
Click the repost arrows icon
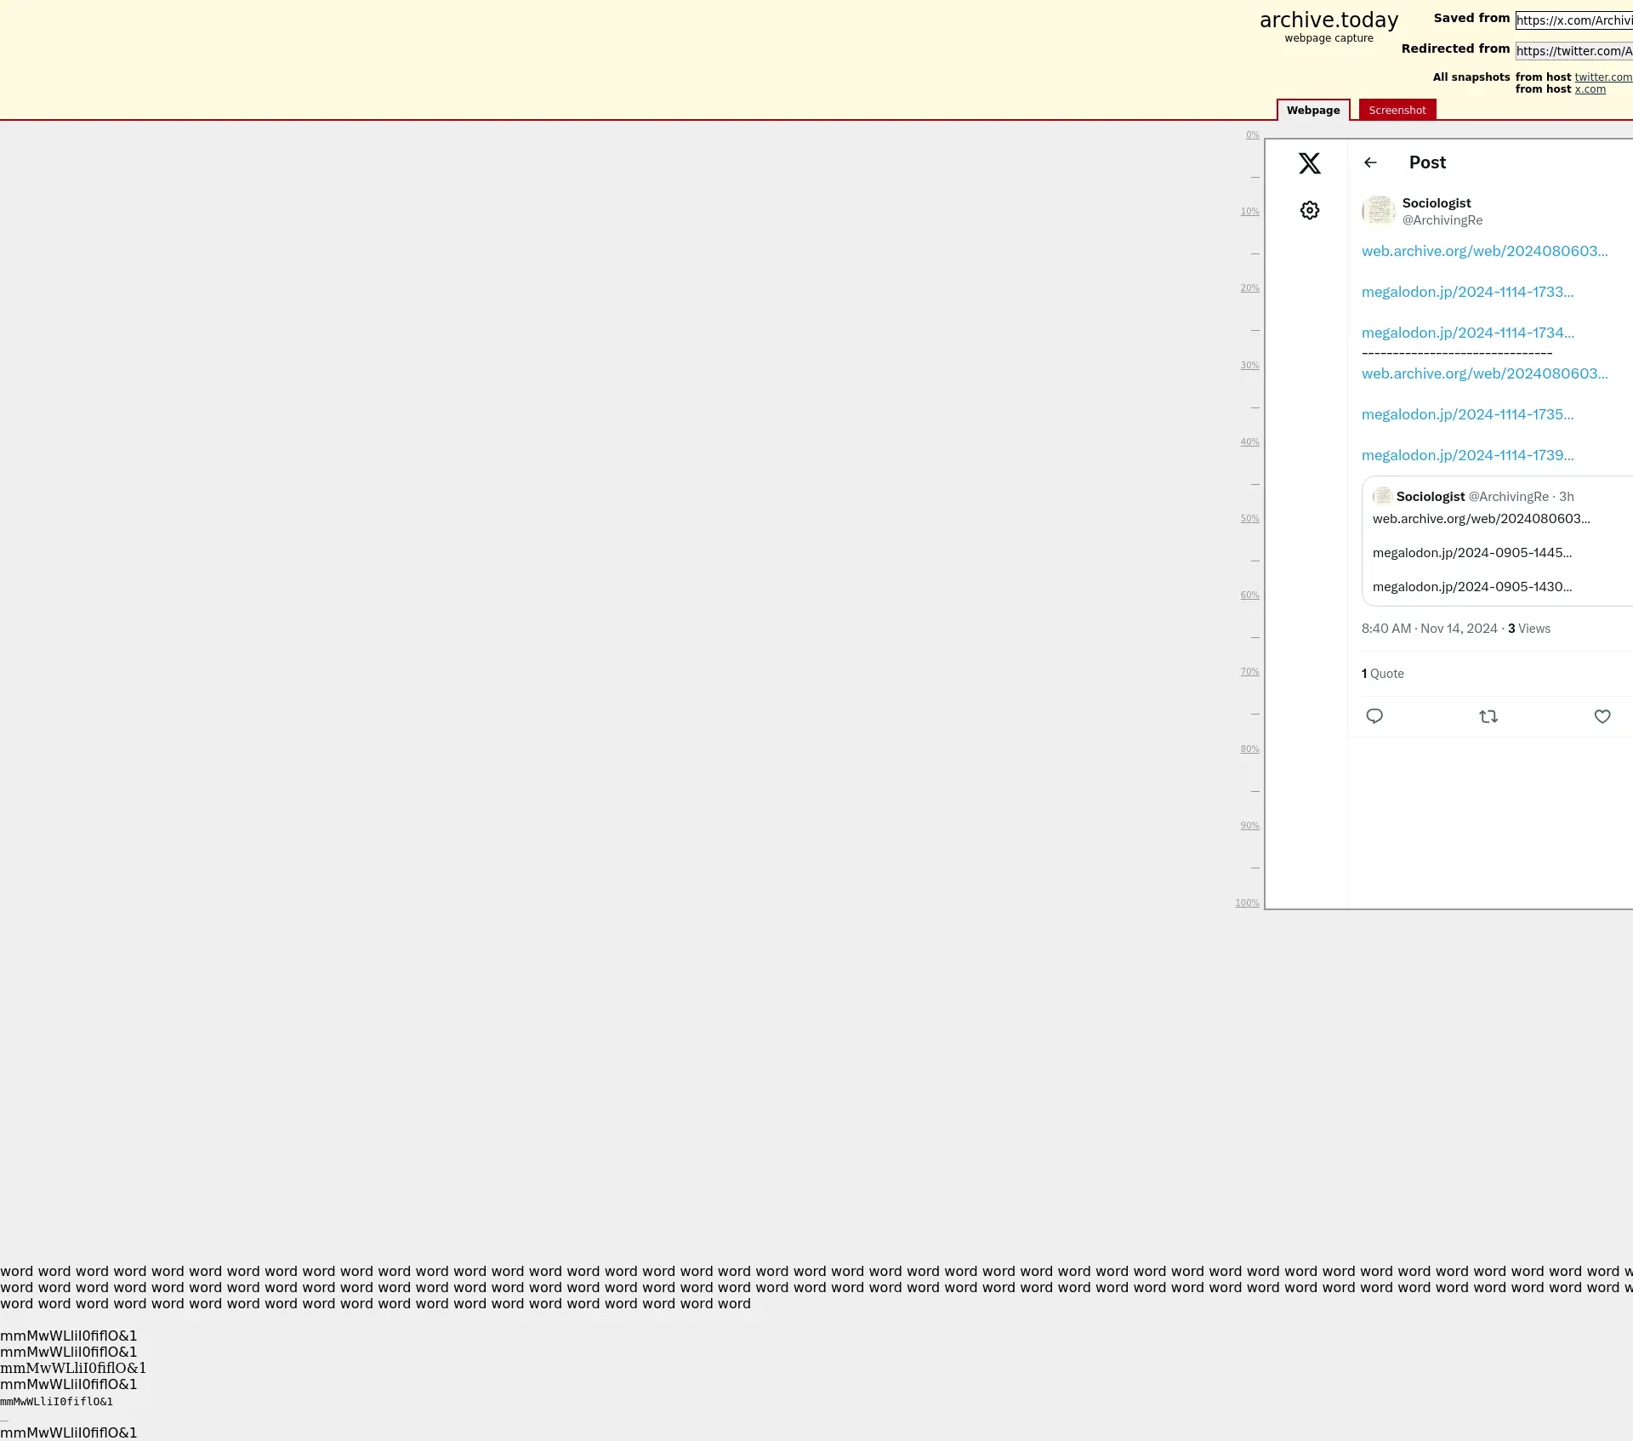(1488, 716)
